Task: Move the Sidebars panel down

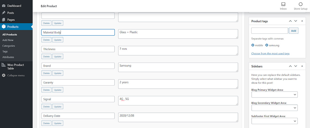Action: (296, 66)
